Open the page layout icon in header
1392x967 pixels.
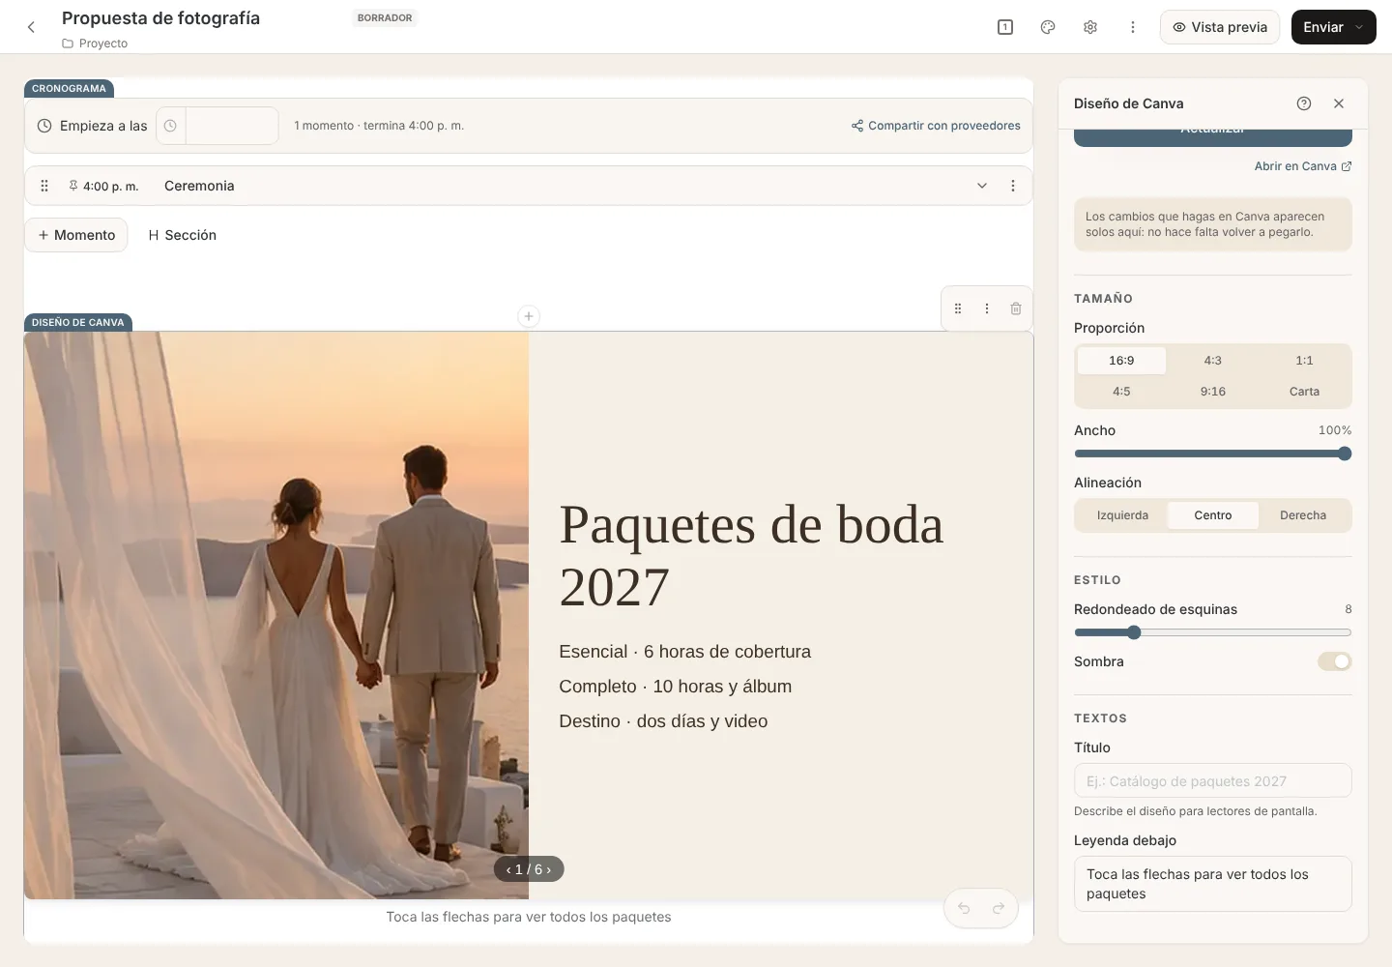click(x=1005, y=27)
